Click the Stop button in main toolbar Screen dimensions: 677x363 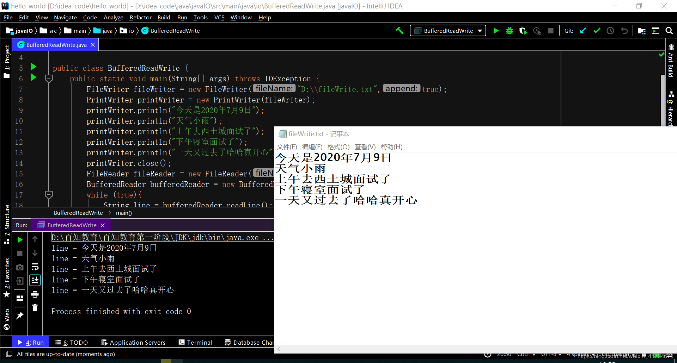point(551,31)
